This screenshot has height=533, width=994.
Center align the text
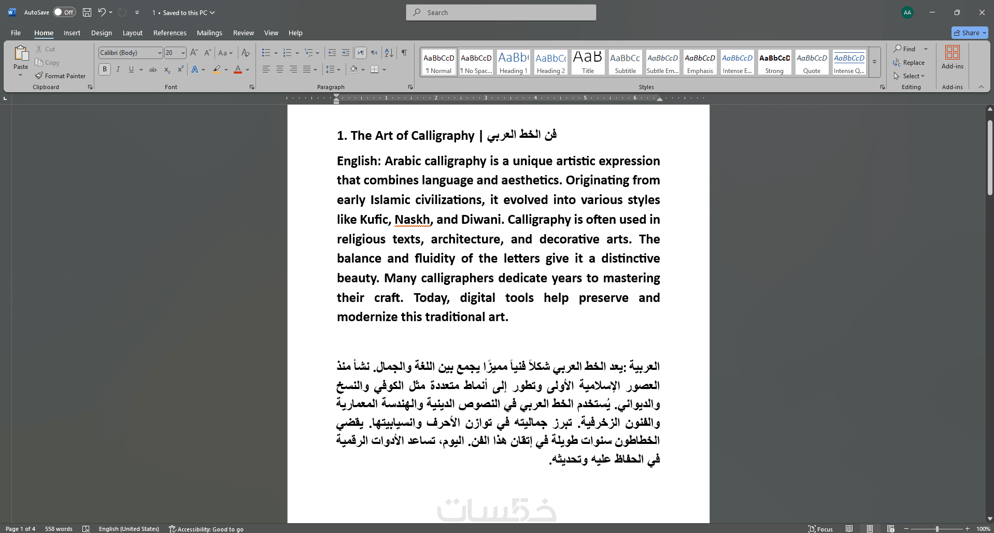[279, 69]
